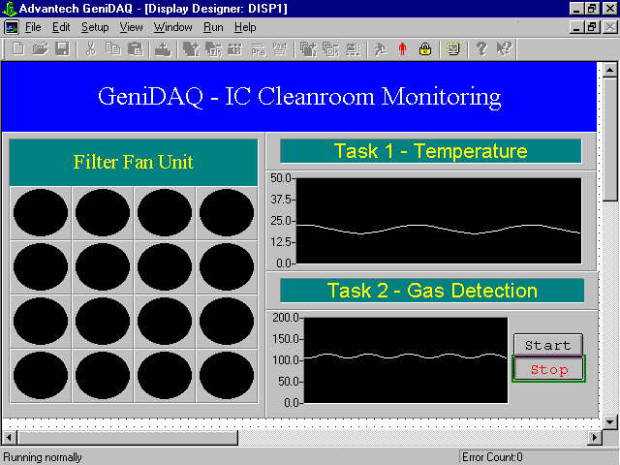Click the context help arrow icon

[x=504, y=48]
